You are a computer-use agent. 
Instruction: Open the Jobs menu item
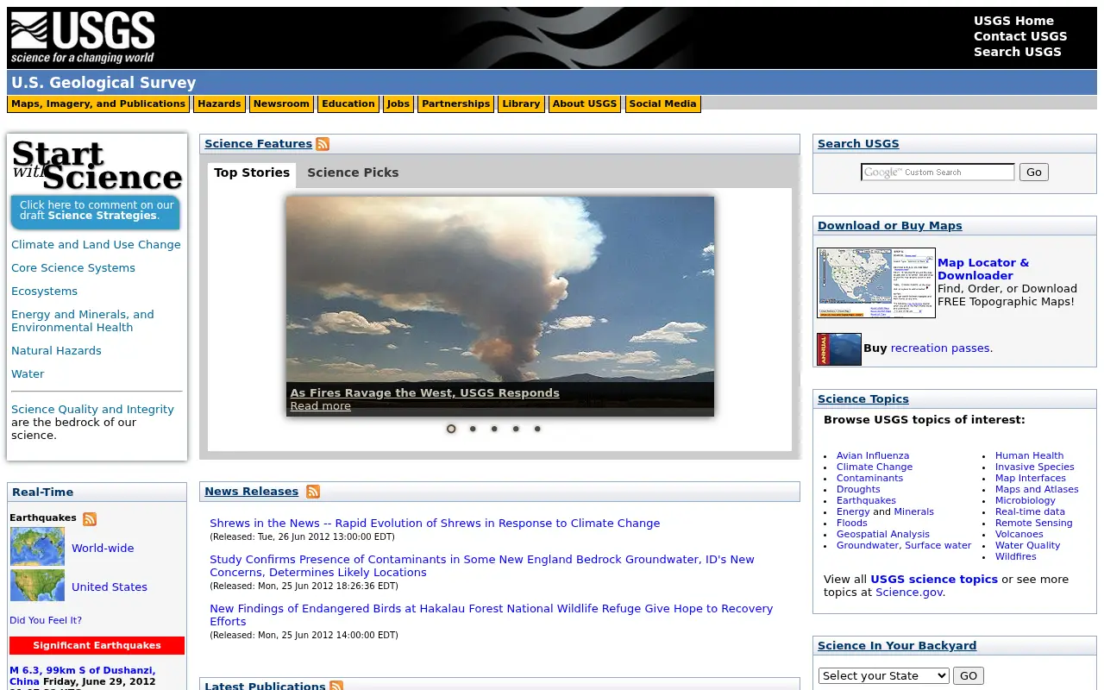pos(398,104)
